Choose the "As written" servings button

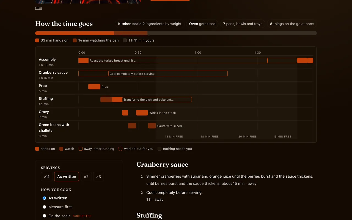click(67, 177)
